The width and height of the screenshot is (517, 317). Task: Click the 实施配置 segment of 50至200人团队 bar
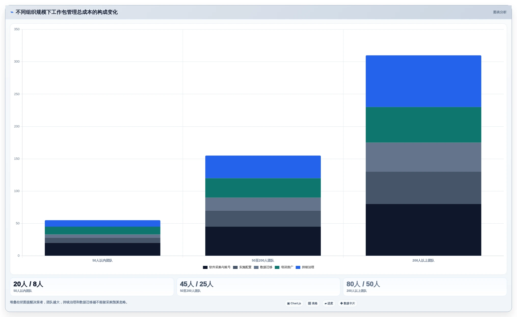coord(263,219)
